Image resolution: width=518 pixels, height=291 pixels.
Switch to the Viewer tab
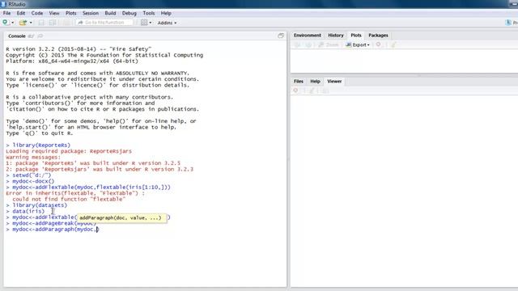[334, 81]
